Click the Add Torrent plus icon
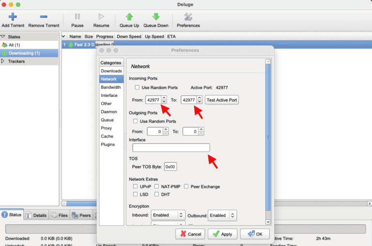The height and width of the screenshot is (246, 372). click(x=13, y=17)
